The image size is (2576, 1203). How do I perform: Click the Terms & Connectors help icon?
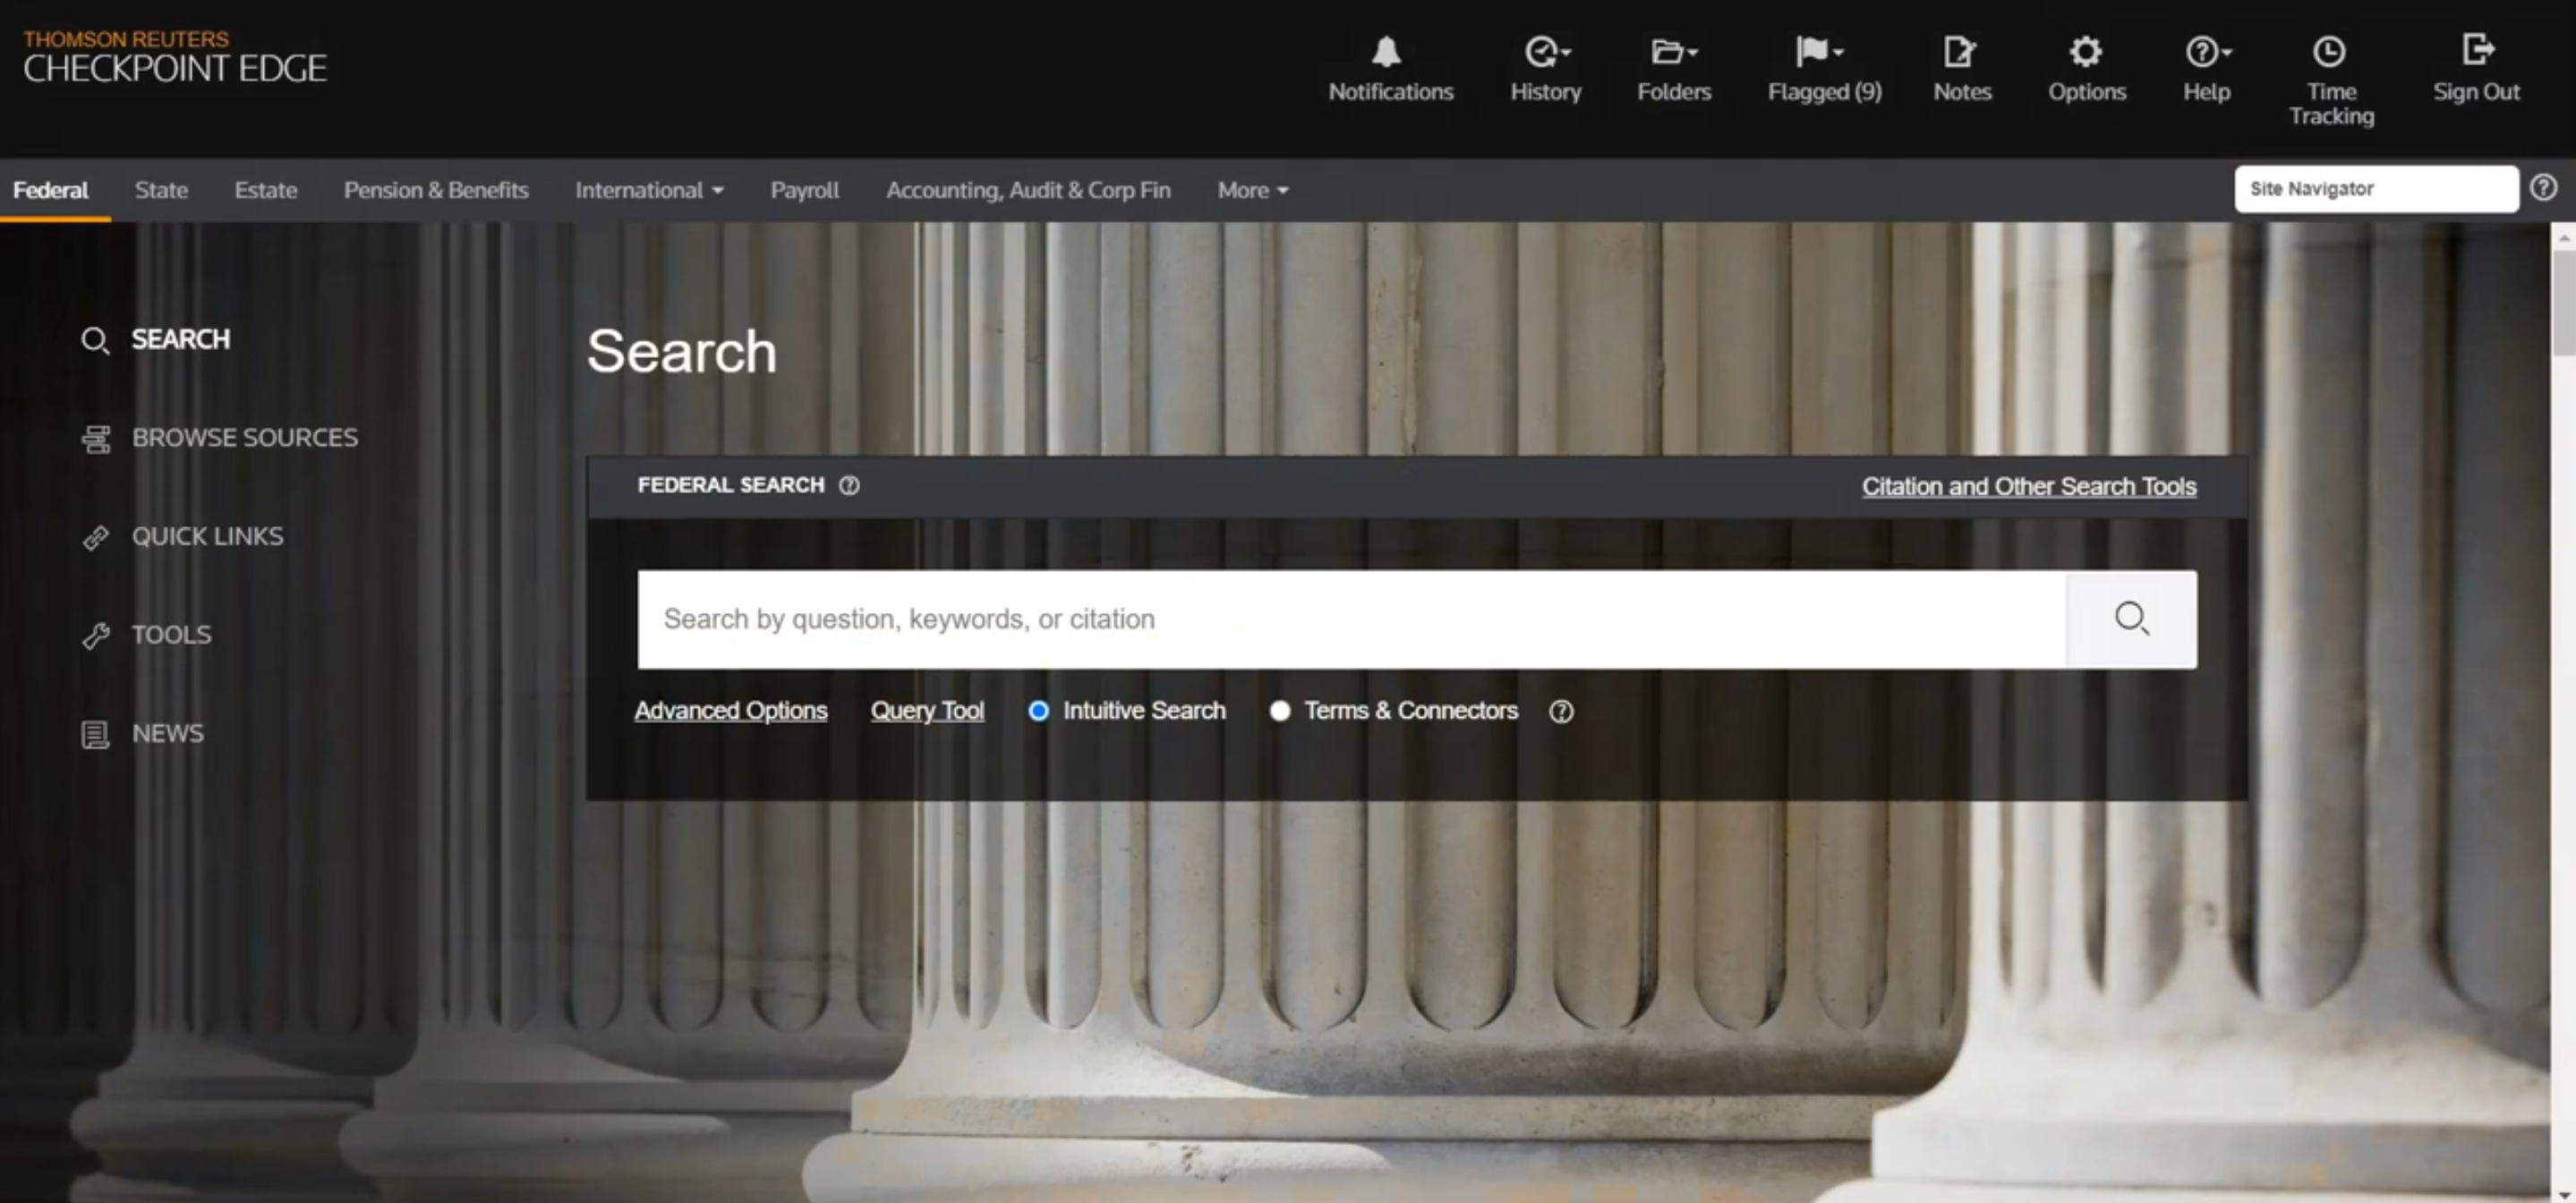[x=1561, y=712]
